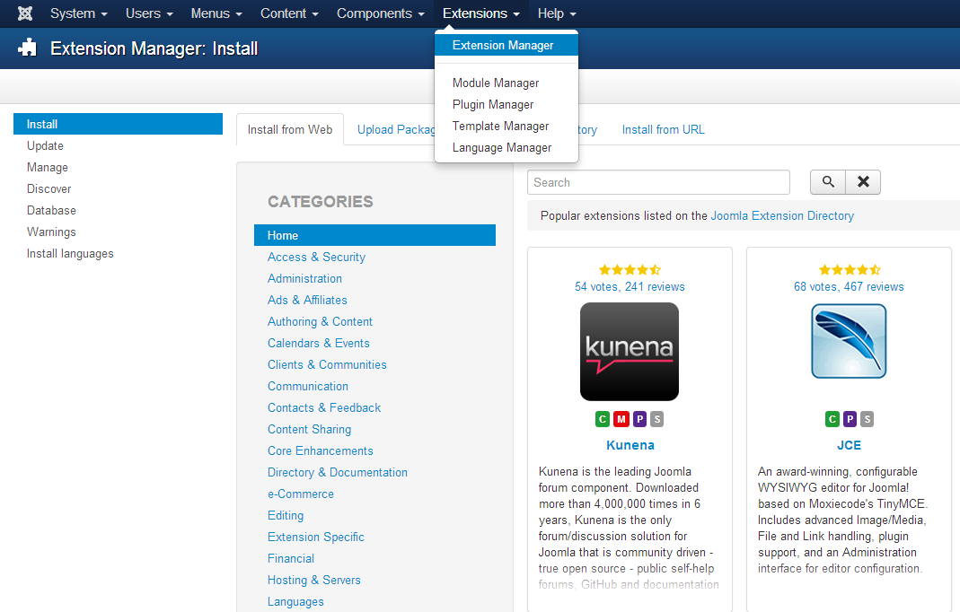Collapse the Extensions dropdown menu
The image size is (960, 612).
click(x=480, y=13)
